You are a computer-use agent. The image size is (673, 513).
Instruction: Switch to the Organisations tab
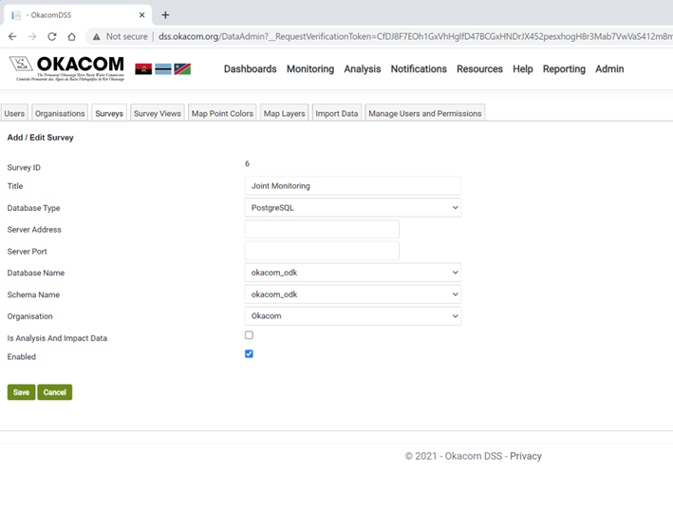[x=60, y=113]
